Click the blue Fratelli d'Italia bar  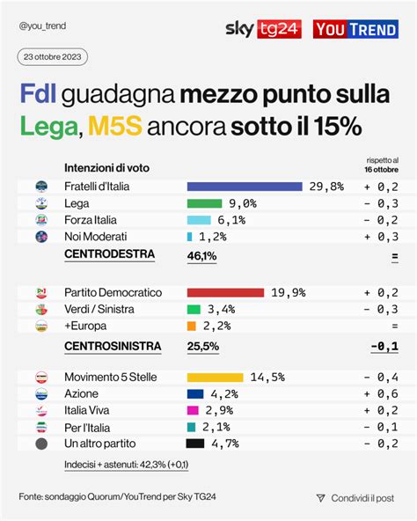245,187
